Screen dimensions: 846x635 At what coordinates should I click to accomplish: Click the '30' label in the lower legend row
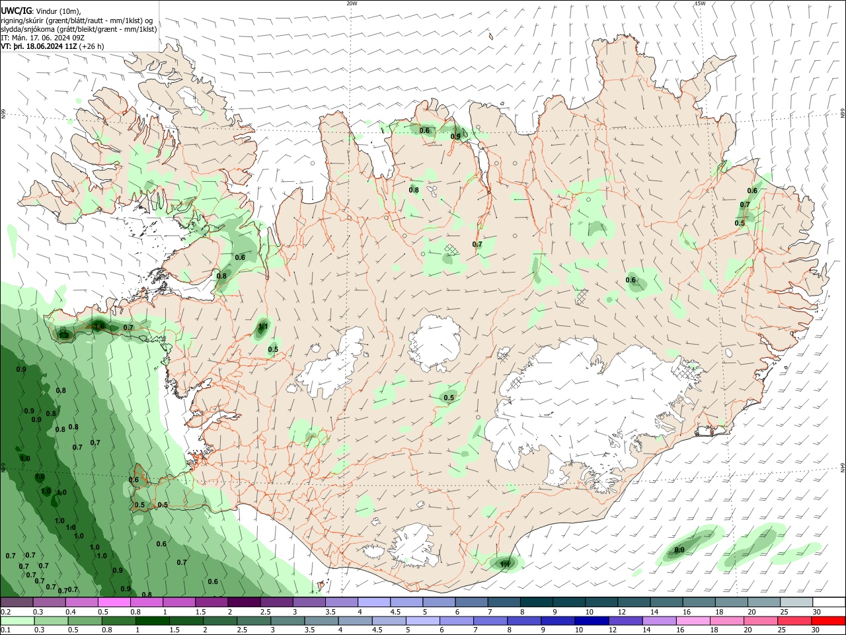point(815,630)
